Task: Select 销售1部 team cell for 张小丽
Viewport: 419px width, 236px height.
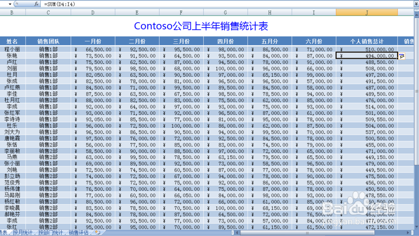Action: (x=48, y=164)
